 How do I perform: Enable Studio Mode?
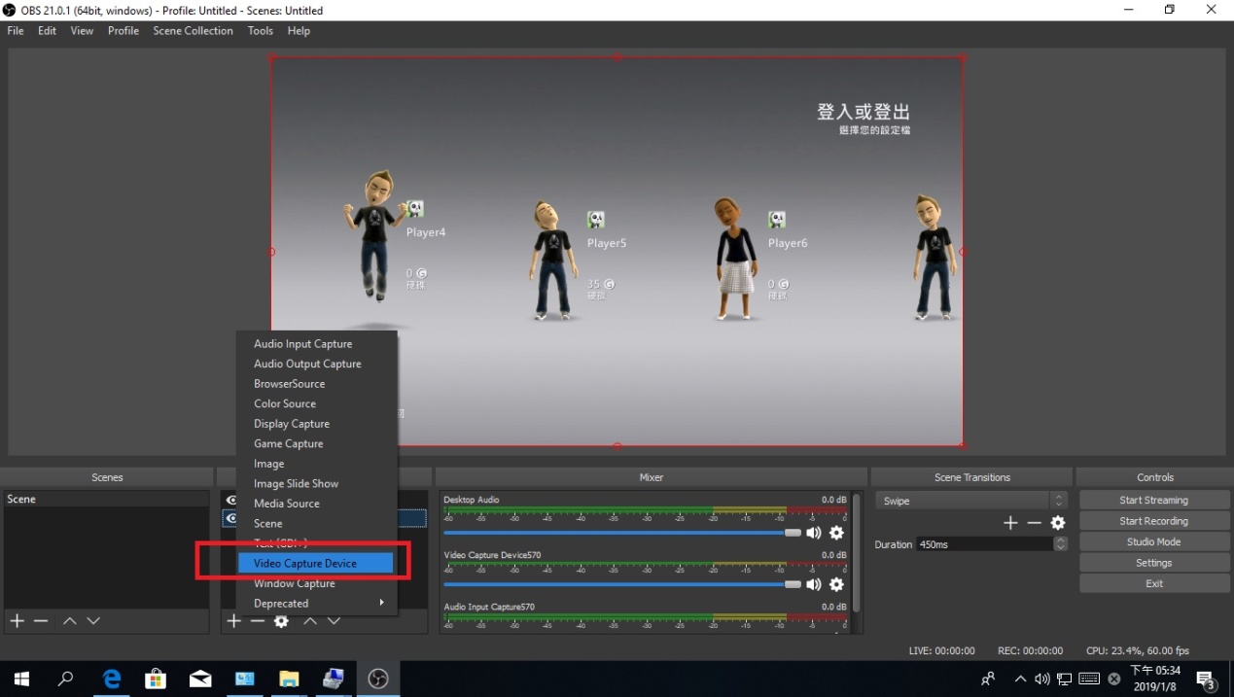(1153, 542)
